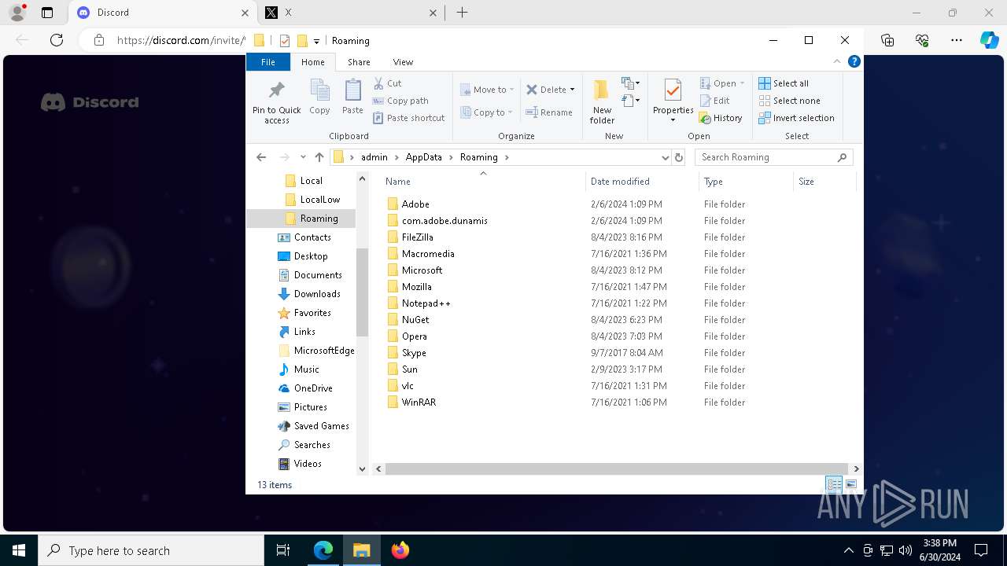Click the Cut scissors command

pos(387,83)
